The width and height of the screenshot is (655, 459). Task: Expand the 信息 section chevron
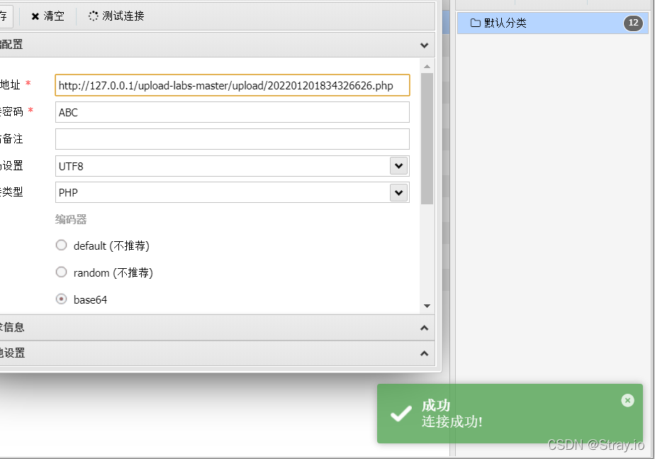424,328
